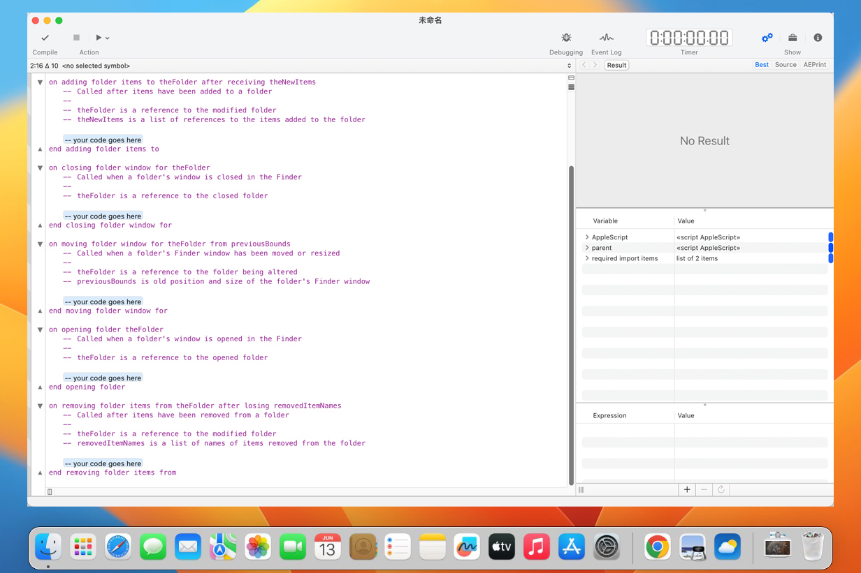This screenshot has width=861, height=573.
Task: Click the panel grip handle beside plus button
Action: (x=581, y=490)
